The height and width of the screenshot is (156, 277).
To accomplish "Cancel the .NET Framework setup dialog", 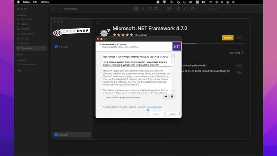I will [x=172, y=114].
